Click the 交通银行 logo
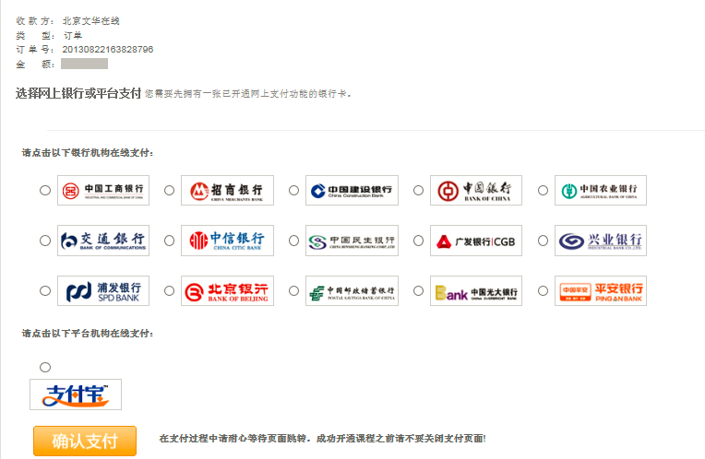The width and height of the screenshot is (705, 459). (x=103, y=241)
